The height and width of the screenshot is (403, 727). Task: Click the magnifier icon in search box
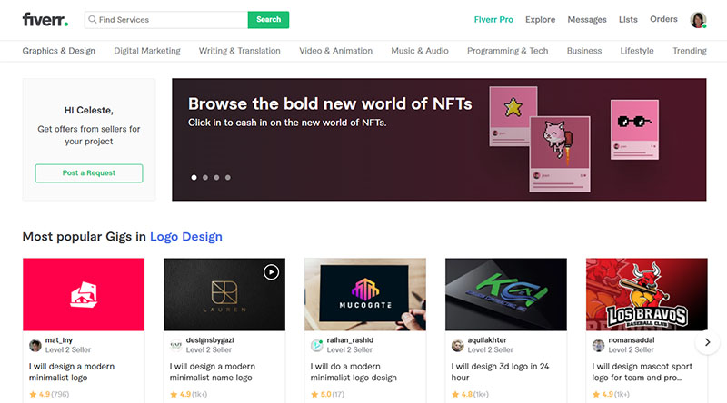coord(93,19)
